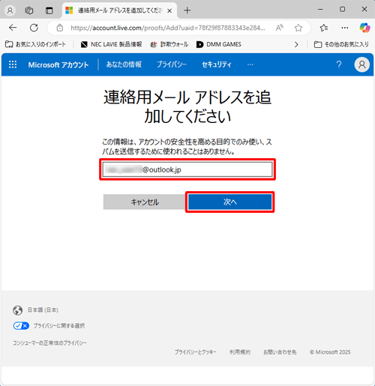The width and height of the screenshot is (375, 386).
Task: Open the DMM GAMES bookmark
Action: 219,44
